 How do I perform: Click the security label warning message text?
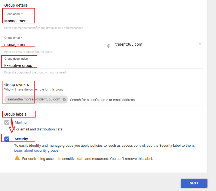pyautogui.click(x=87, y=159)
